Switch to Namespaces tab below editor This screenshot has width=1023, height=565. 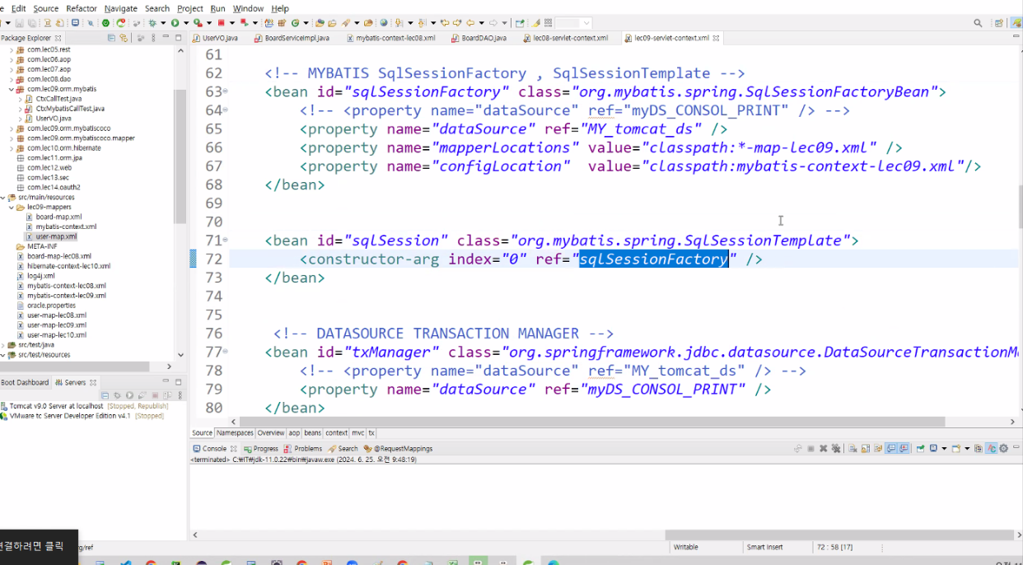[235, 432]
